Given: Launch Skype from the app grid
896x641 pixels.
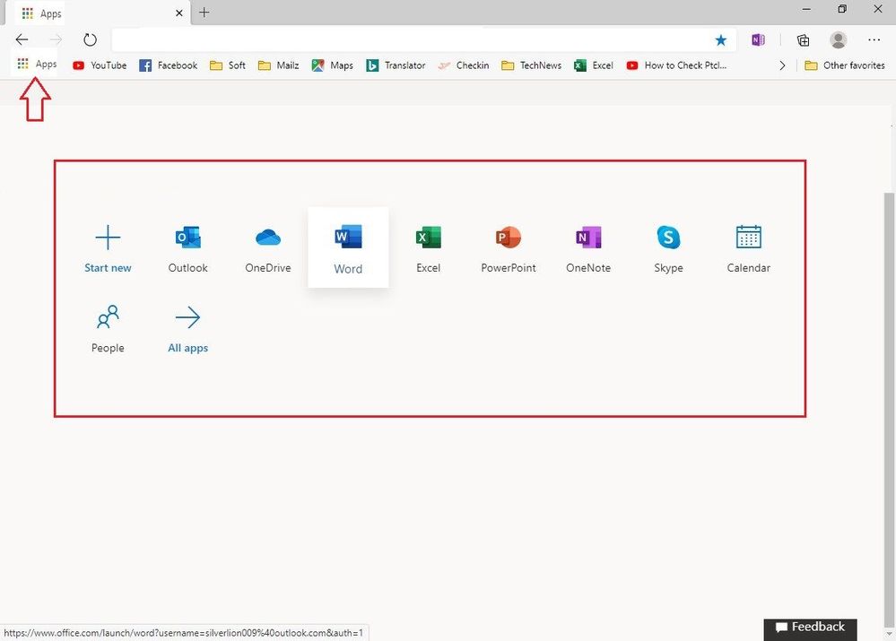Looking at the screenshot, I should tap(668, 247).
